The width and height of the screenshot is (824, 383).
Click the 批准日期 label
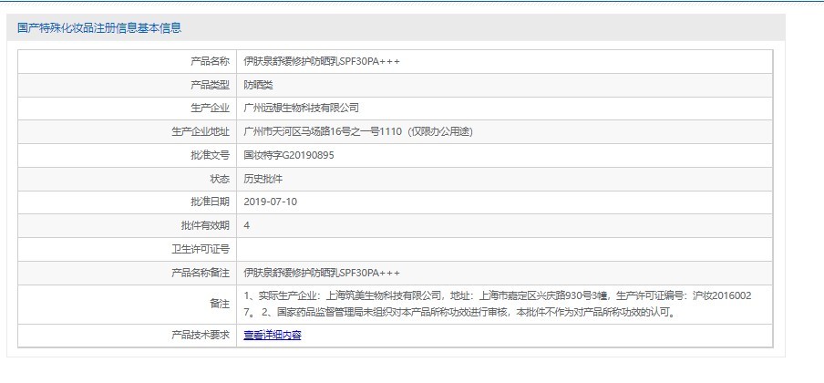coord(211,202)
